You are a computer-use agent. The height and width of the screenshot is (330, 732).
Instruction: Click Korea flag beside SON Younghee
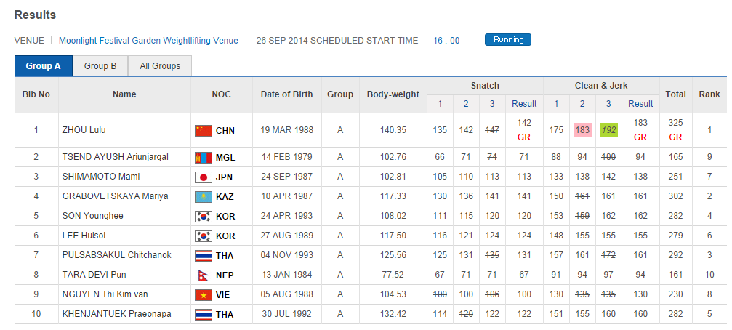click(x=203, y=216)
